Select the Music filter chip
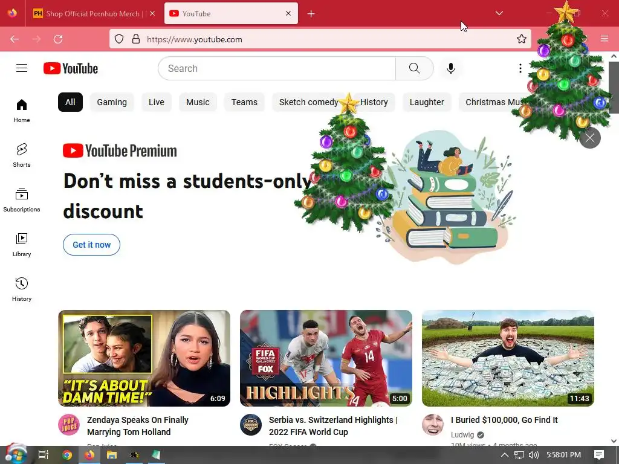Image resolution: width=619 pixels, height=464 pixels. coord(198,102)
